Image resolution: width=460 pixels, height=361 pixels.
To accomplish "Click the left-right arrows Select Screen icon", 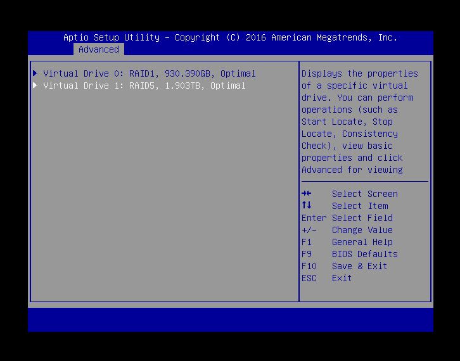I will tap(306, 193).
